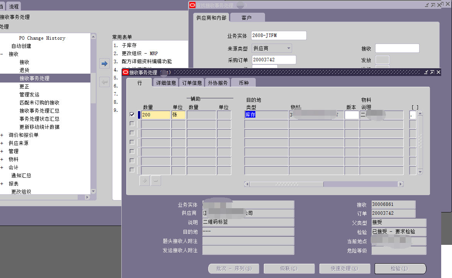Click the blue right arrow add button
The height and width of the screenshot is (278, 452).
[104, 64]
